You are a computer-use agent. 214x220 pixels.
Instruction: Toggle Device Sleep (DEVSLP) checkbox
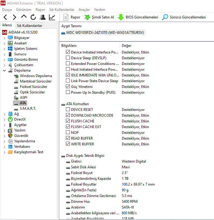68,58
